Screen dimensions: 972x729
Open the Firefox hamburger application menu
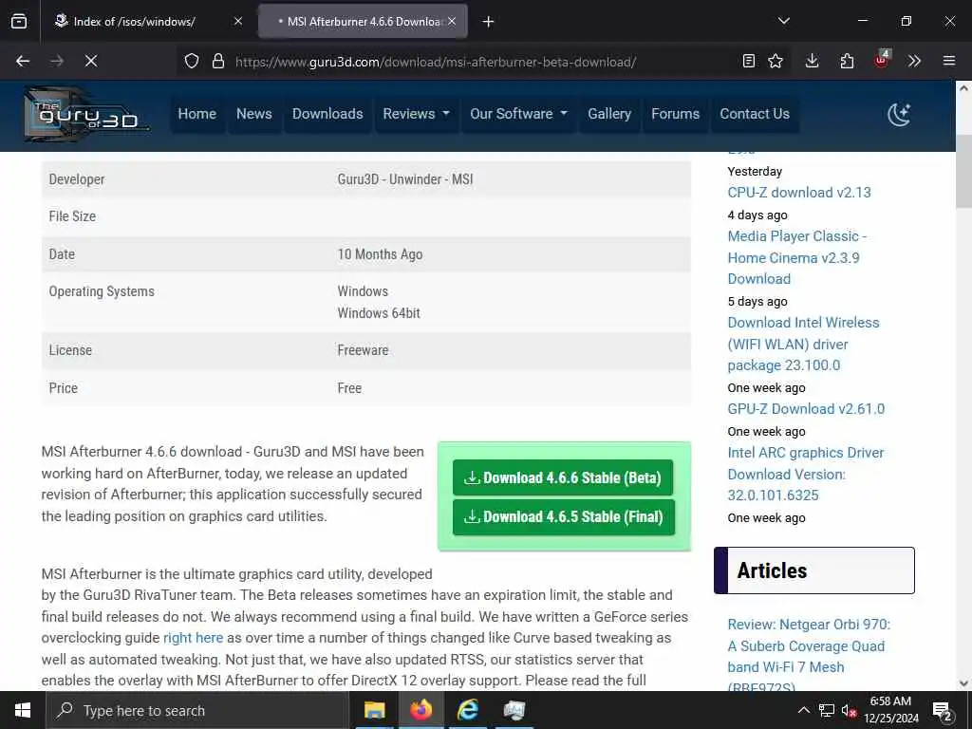click(949, 61)
